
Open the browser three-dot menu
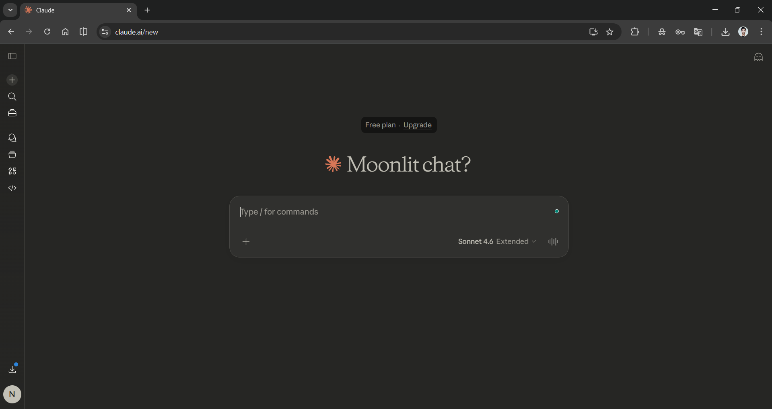pyautogui.click(x=761, y=32)
